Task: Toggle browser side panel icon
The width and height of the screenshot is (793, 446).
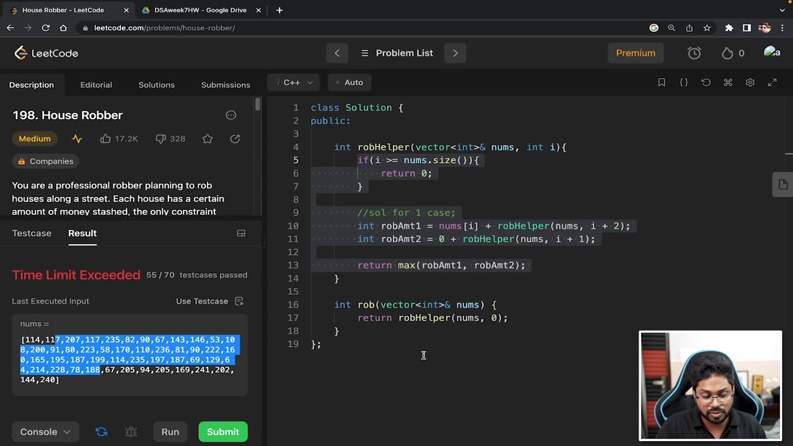Action: pos(747,28)
